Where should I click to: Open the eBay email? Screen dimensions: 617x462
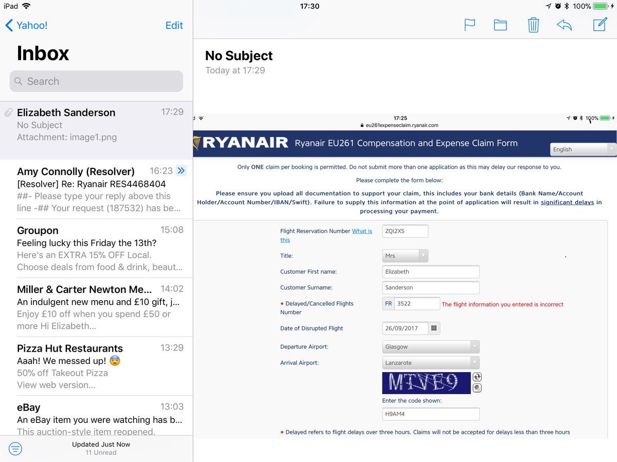click(x=96, y=416)
